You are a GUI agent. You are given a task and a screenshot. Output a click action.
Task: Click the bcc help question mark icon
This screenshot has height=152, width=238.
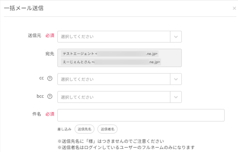(50, 96)
